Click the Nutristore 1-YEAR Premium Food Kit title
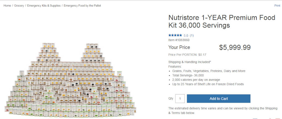Image resolution: width=282 pixels, height=119 pixels. pos(222,21)
